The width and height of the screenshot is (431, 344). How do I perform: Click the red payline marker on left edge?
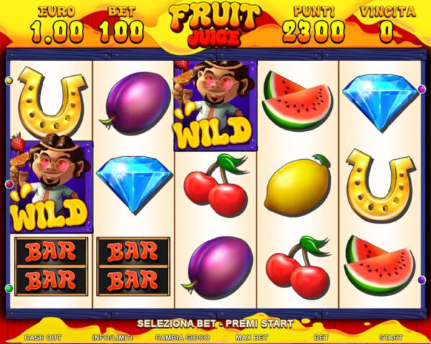[9, 184]
